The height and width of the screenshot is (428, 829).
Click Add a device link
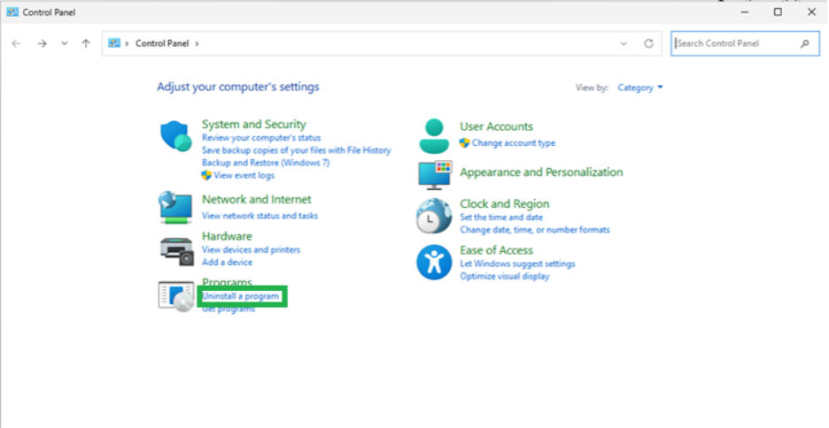click(227, 263)
